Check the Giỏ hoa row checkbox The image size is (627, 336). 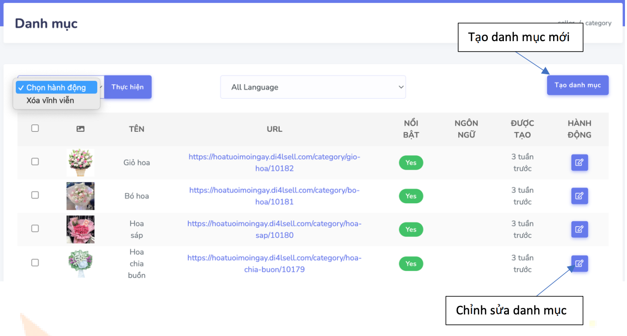click(x=35, y=161)
